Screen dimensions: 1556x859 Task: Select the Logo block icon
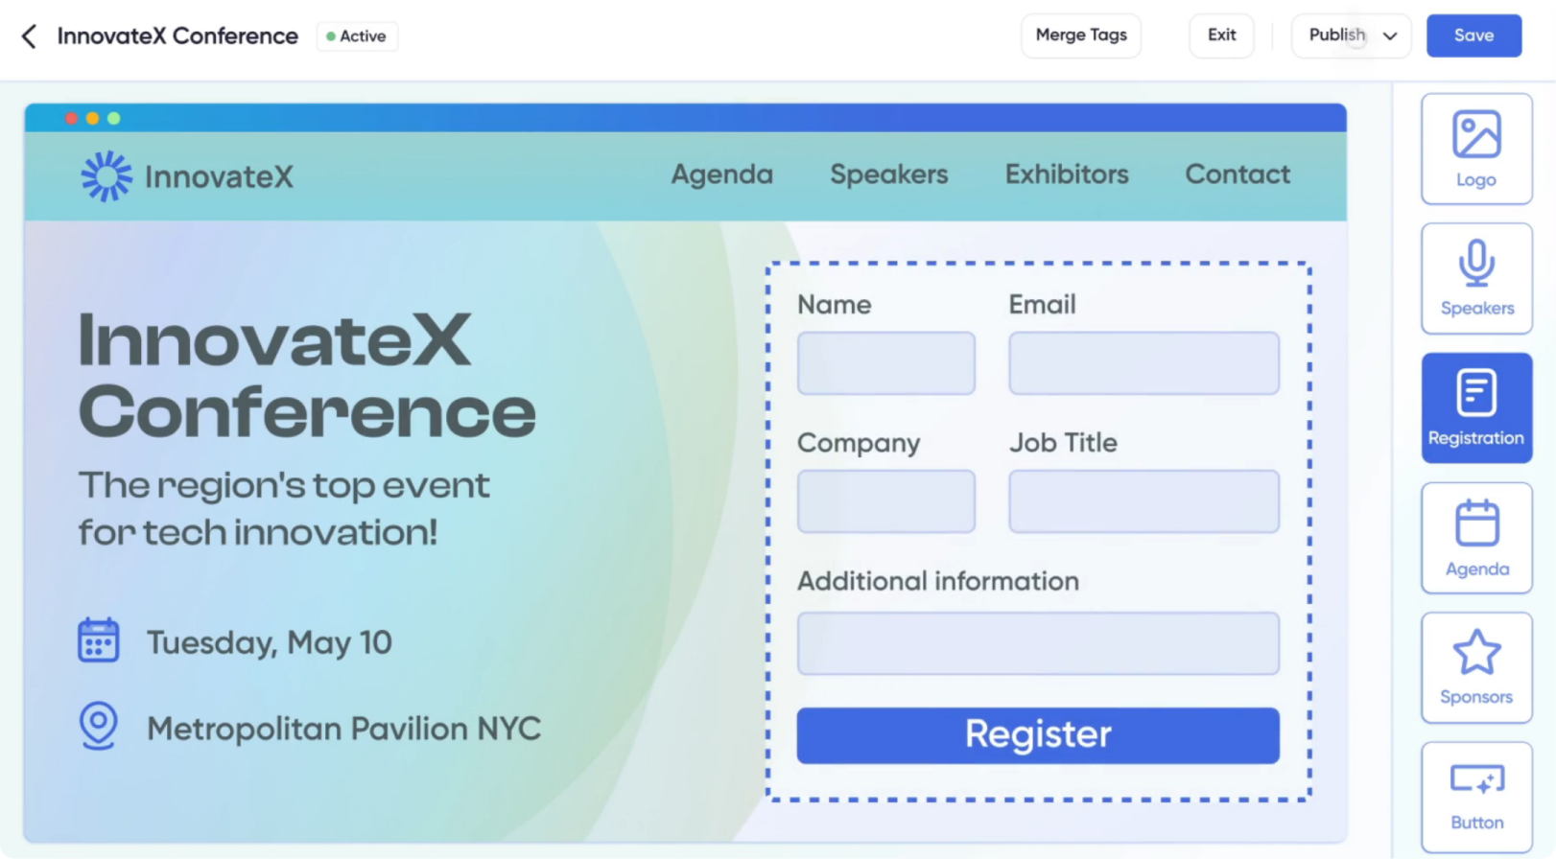(1476, 149)
